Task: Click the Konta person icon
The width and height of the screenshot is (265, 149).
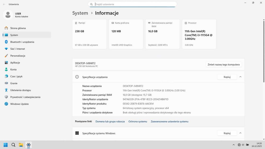Action: coord(6,70)
